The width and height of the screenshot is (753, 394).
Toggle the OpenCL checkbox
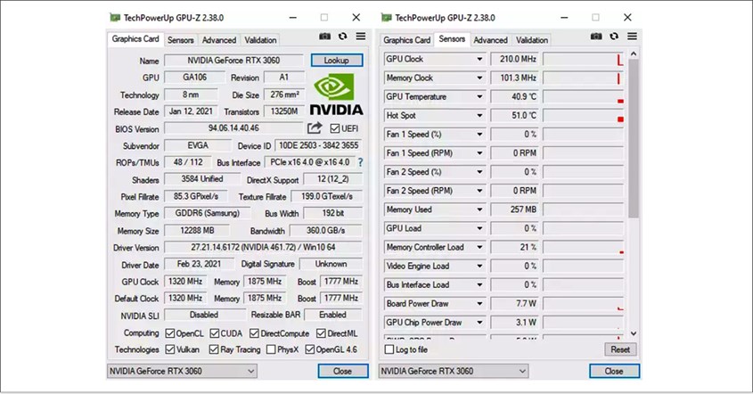tap(170, 333)
